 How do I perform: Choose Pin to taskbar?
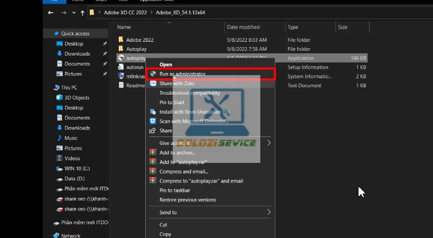click(x=175, y=190)
